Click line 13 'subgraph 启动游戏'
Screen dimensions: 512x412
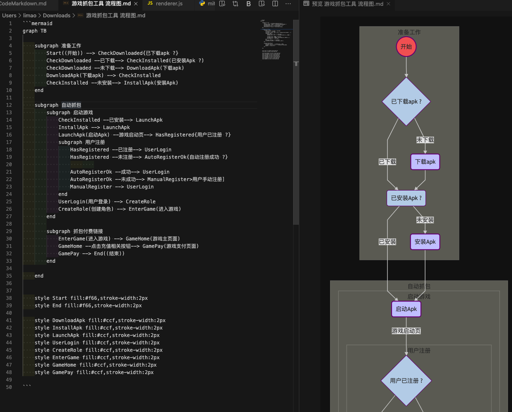coord(70,113)
